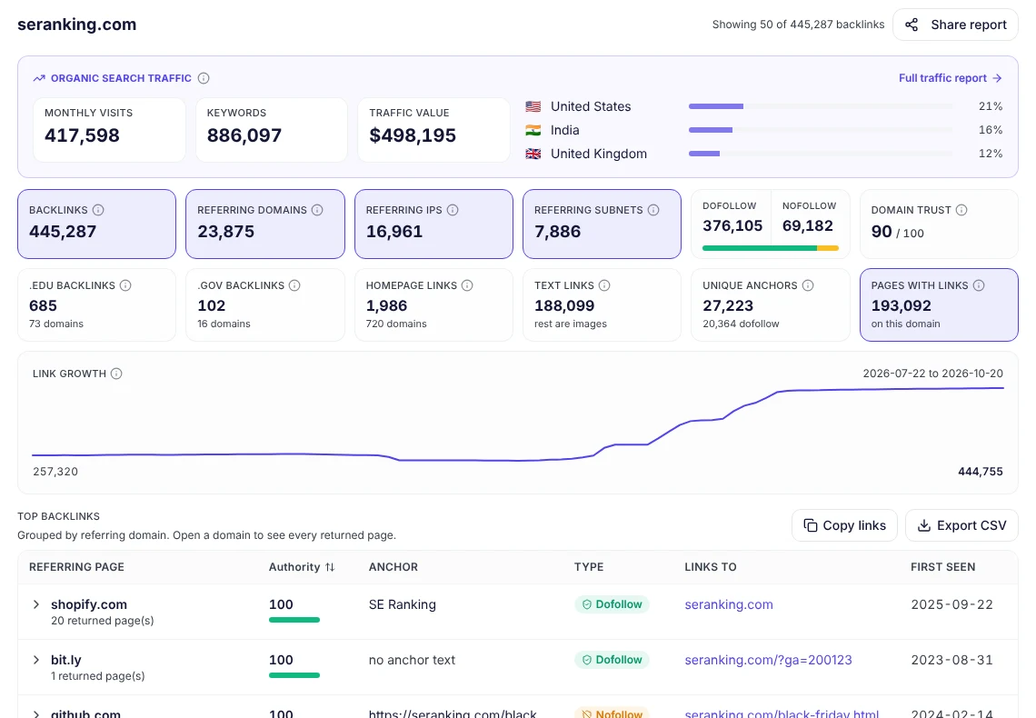
Task: Click the download icon in Export CSV
Action: coord(924,525)
